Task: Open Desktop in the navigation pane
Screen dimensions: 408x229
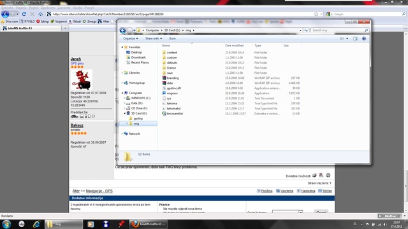Action: [x=136, y=52]
